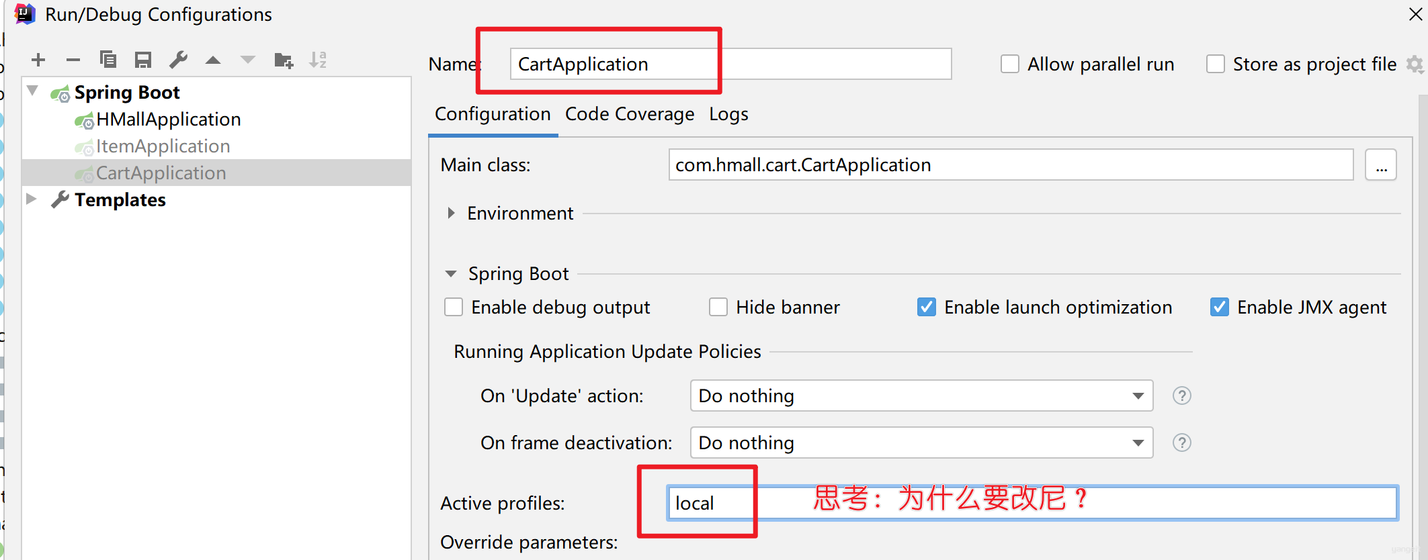Screen dimensions: 1428x560
Task: Turn on Enable debug output
Action: 454,307
